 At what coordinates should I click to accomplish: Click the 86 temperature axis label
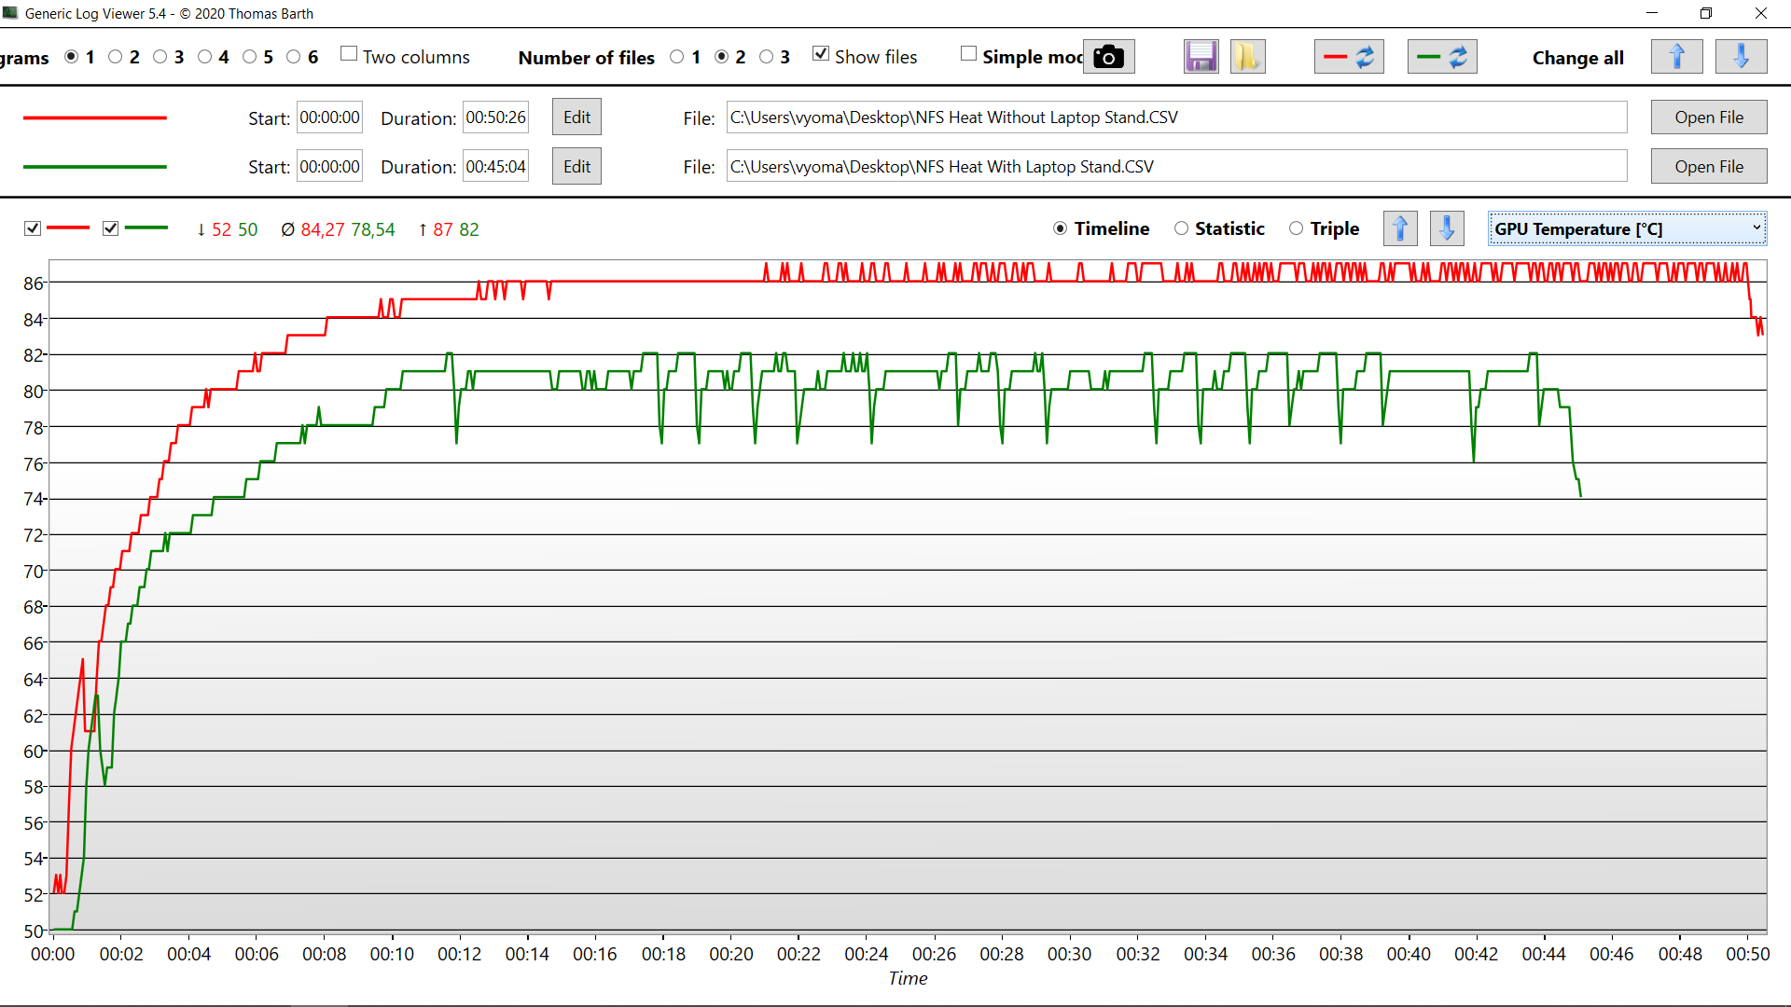point(34,283)
